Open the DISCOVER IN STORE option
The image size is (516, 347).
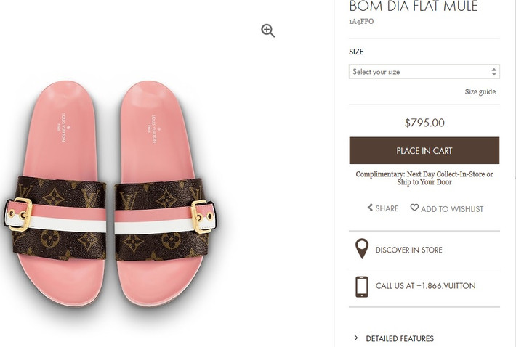click(x=408, y=250)
